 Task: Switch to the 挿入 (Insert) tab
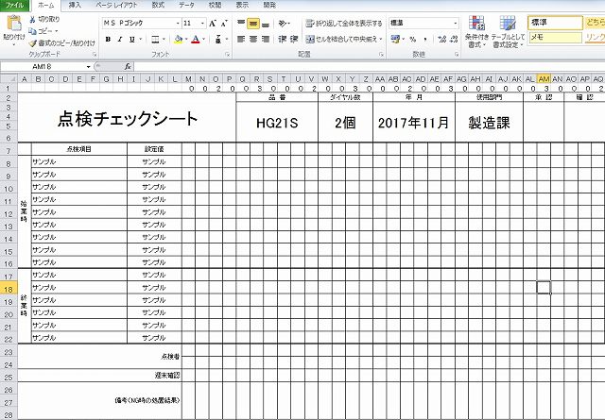[x=75, y=5]
